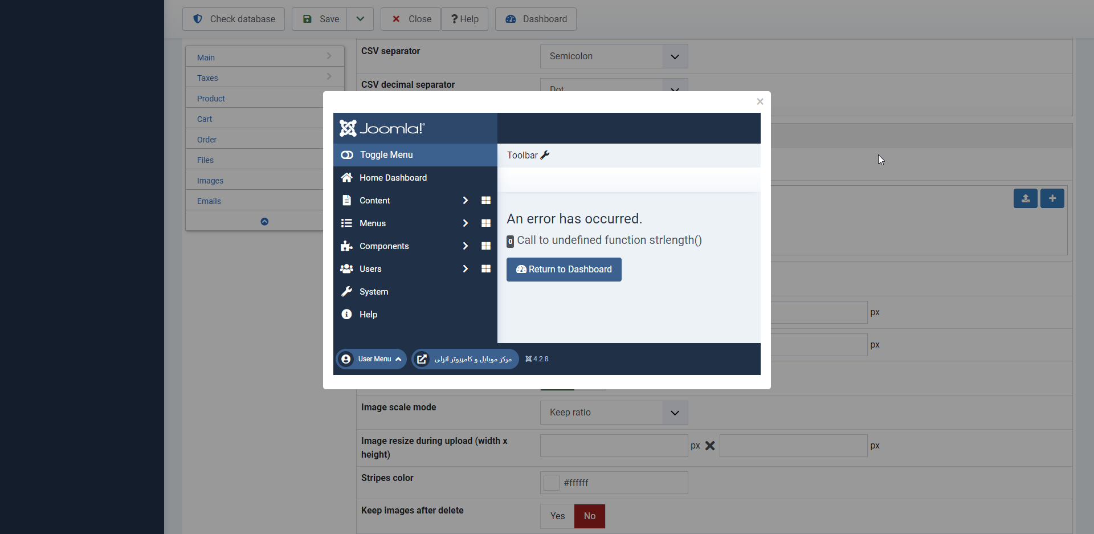
Task: Click the Help toolbar button
Action: pos(465,19)
